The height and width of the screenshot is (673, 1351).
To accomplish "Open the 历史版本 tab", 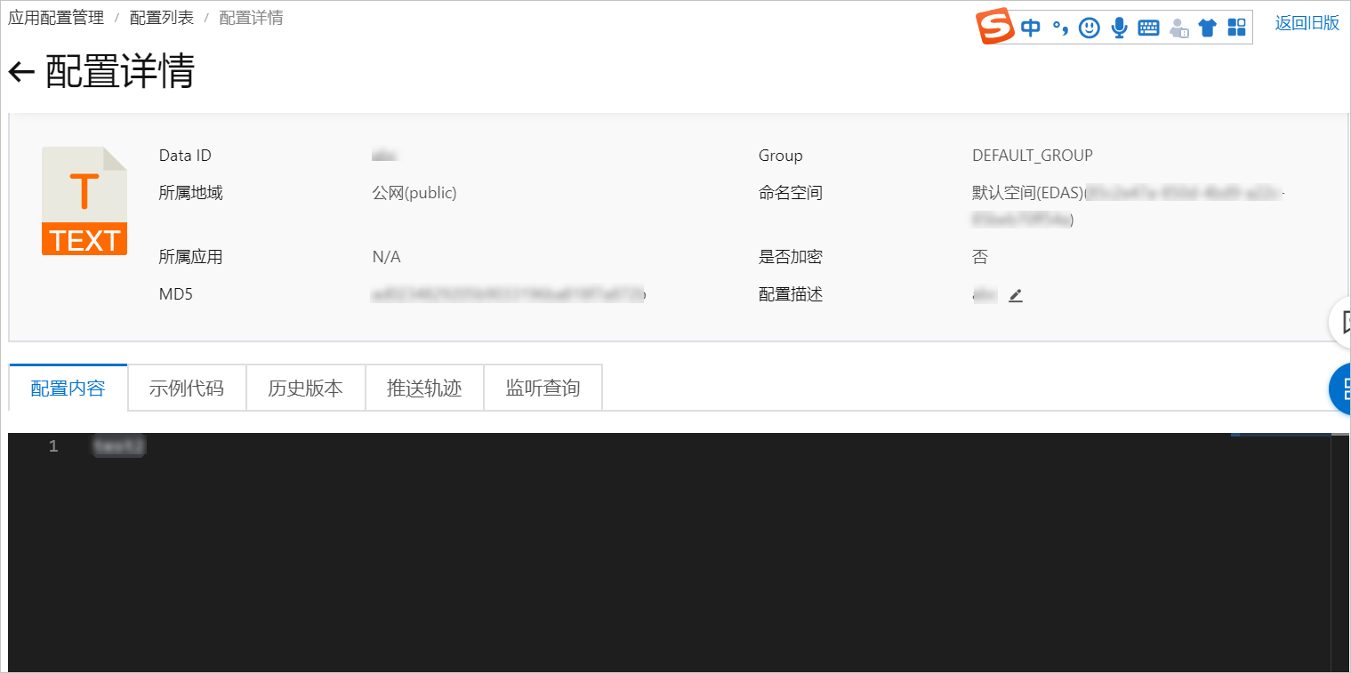I will [306, 389].
